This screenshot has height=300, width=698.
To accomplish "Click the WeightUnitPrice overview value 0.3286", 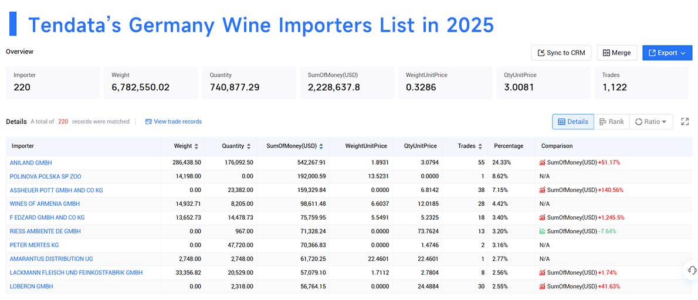I will click(x=421, y=87).
